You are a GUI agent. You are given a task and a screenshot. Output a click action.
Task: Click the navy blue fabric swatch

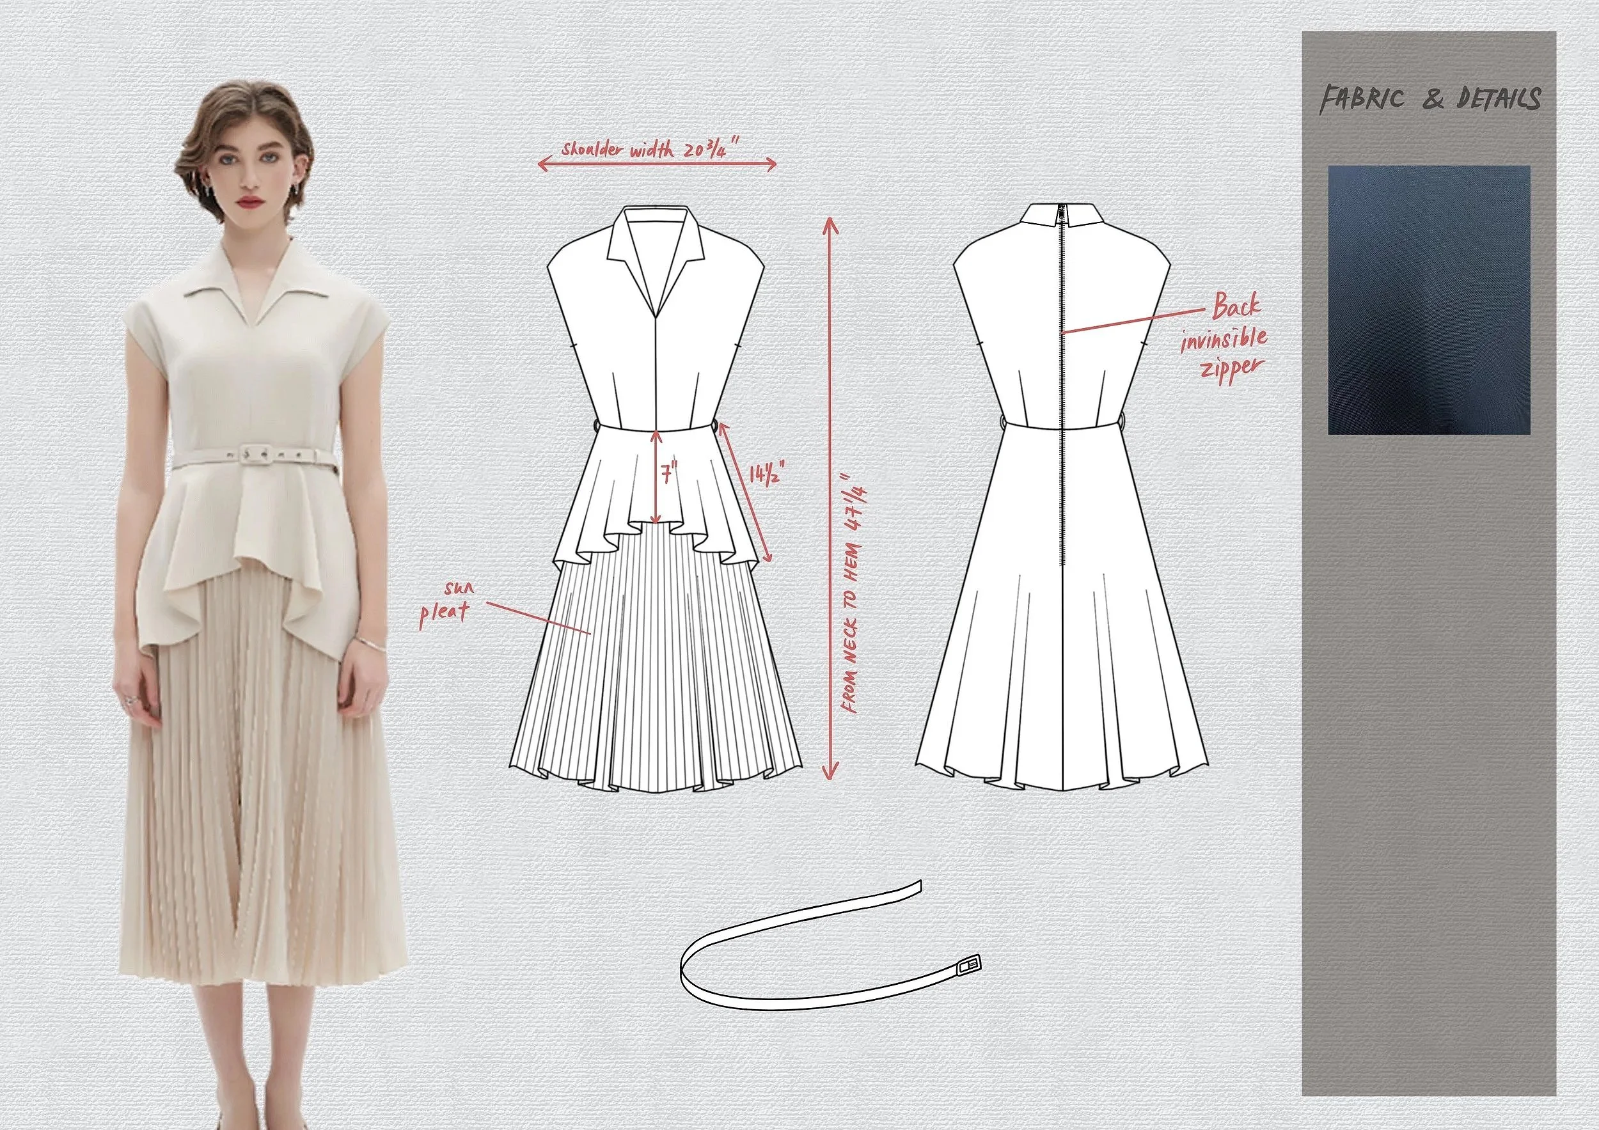pos(1428,299)
